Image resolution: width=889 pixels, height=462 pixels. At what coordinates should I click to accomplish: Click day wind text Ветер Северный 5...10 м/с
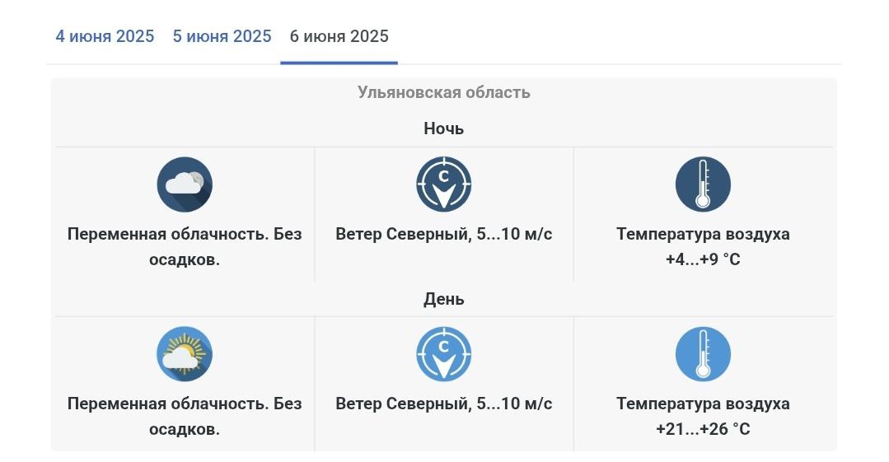pos(444,404)
